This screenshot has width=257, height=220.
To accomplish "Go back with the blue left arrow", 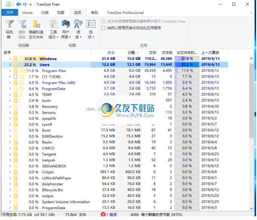I will pos(18,4).
